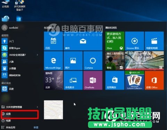This screenshot has width=167, height=130.
Task: Open 获取Skype in the most used list
Action: (20, 48)
